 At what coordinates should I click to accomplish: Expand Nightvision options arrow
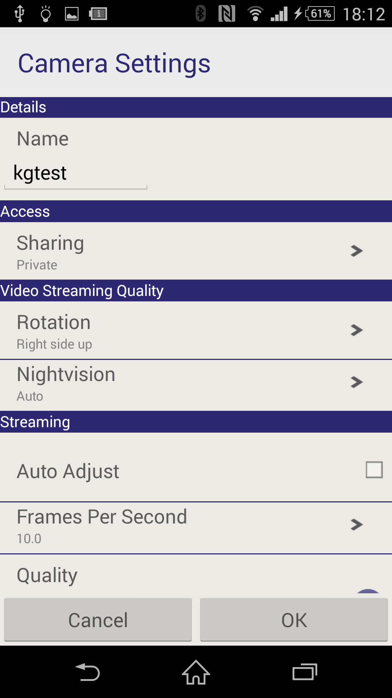[356, 382]
